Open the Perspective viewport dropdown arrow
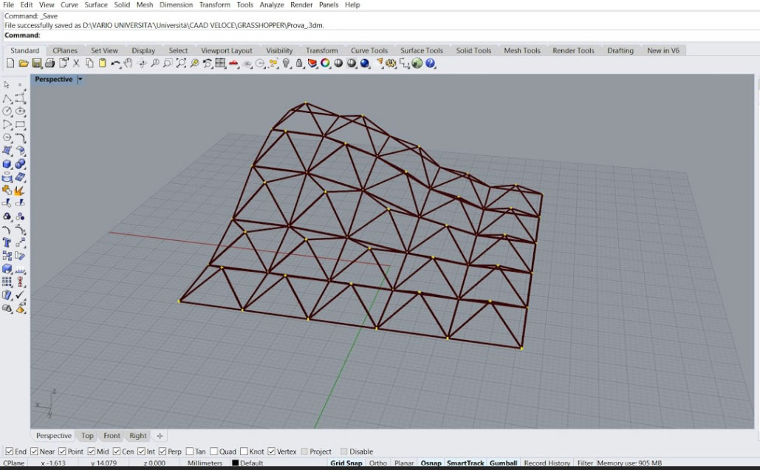This screenshot has width=760, height=470. click(x=80, y=80)
